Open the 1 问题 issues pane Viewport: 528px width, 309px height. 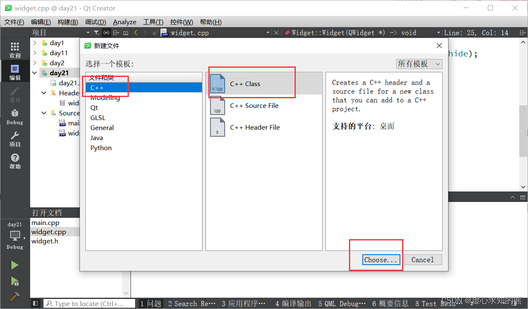[151, 304]
